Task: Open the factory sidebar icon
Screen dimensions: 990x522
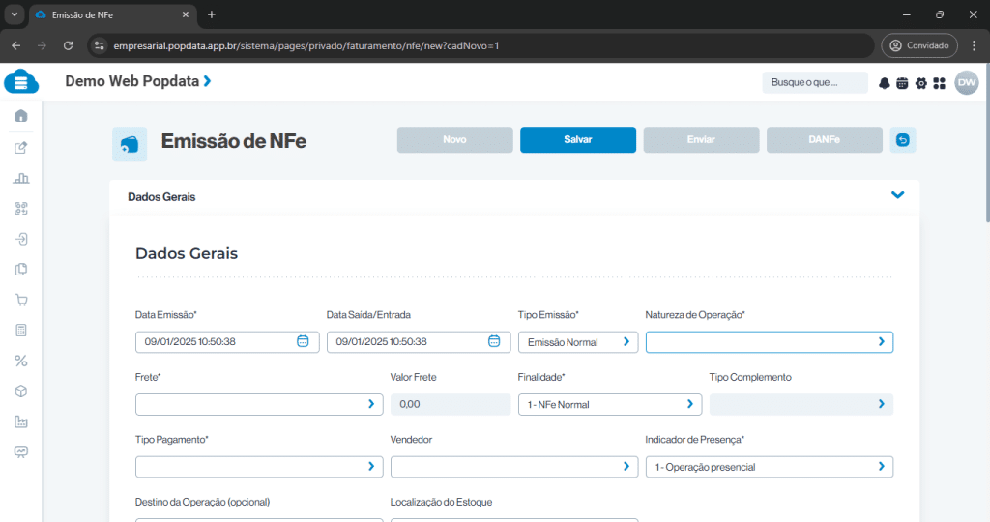Action: pyautogui.click(x=21, y=421)
